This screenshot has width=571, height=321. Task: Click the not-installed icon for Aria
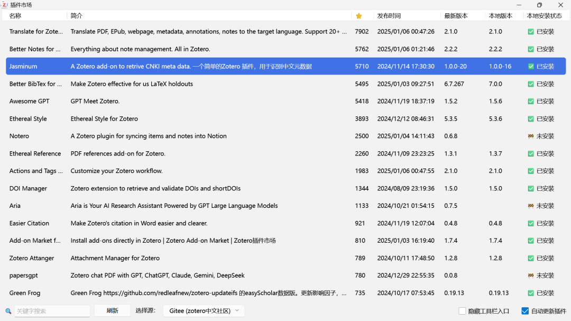click(531, 206)
